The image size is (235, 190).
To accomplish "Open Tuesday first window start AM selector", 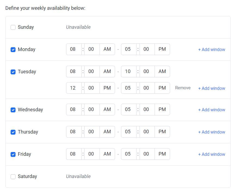I will [107, 71].
